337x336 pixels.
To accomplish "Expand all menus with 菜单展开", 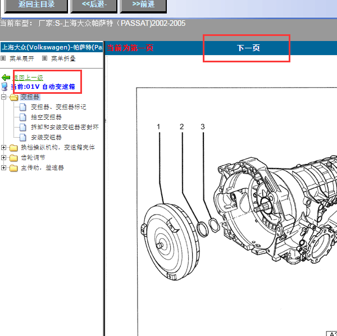I will click(22, 58).
